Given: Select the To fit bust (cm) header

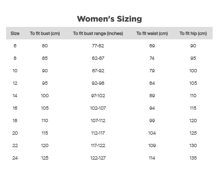Looking at the screenshot, I should click(x=45, y=34).
